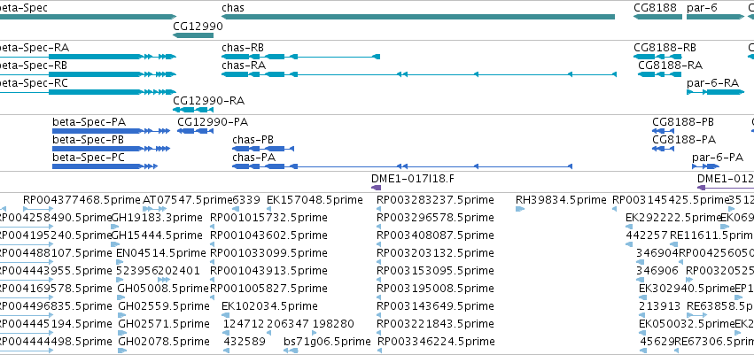Select the GH02078.5prime EST arrow

[122, 351]
